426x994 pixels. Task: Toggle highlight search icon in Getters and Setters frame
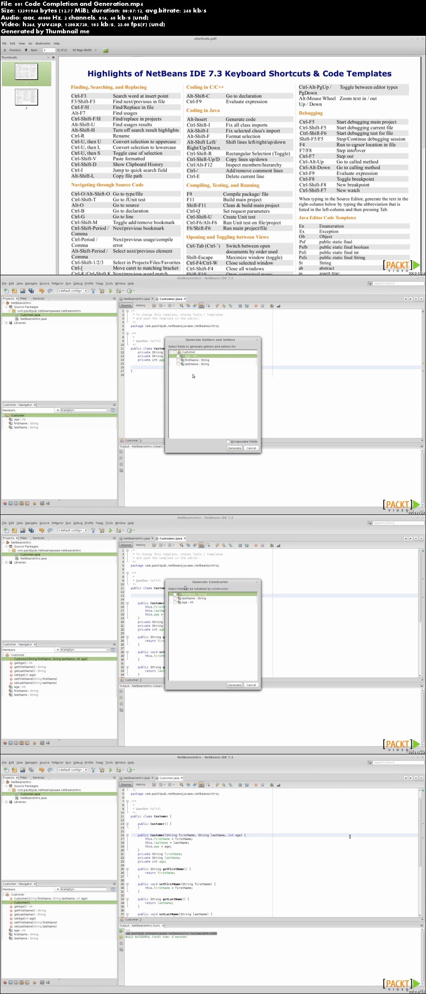201,305
